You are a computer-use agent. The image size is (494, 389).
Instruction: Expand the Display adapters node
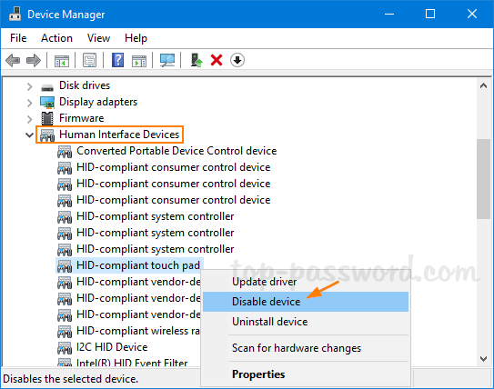point(30,103)
